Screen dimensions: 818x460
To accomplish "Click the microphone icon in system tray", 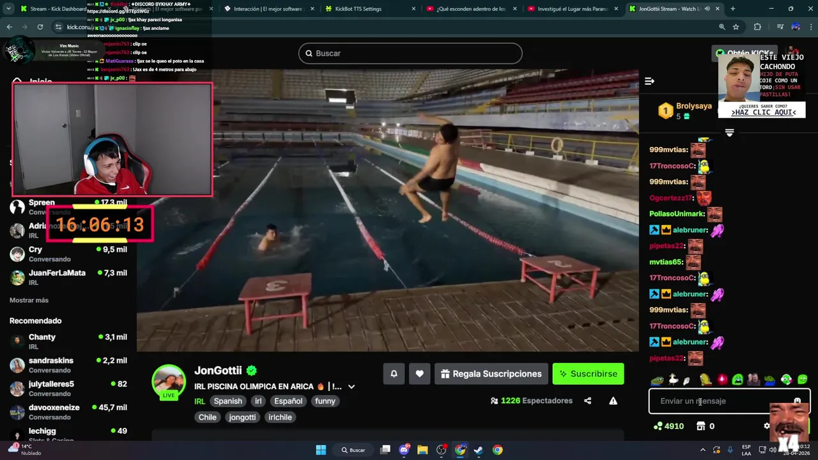I will [730, 450].
